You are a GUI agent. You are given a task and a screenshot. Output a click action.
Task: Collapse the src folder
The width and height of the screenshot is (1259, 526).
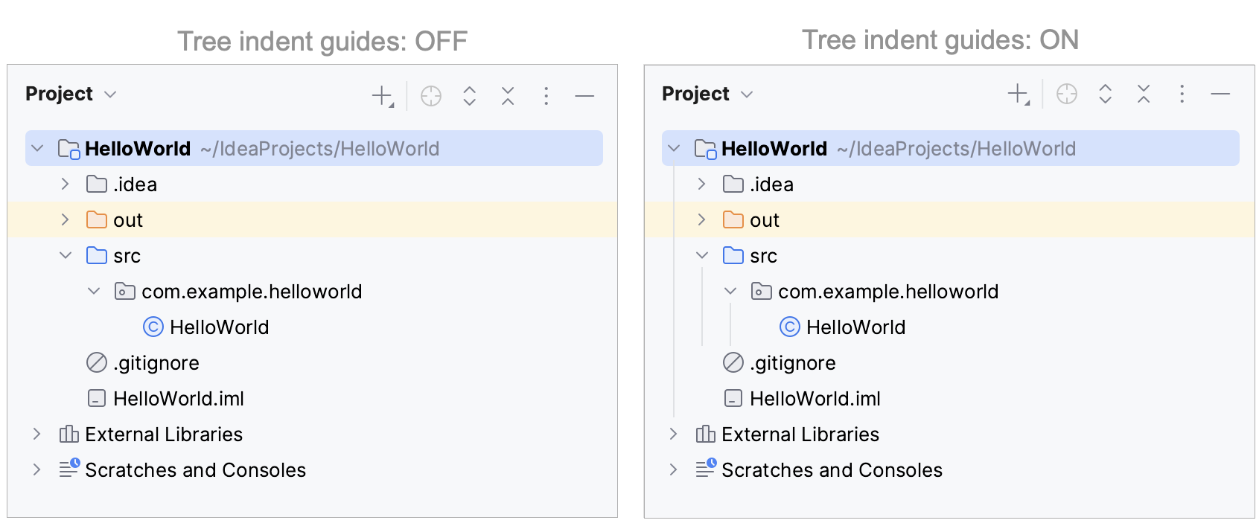coord(65,255)
